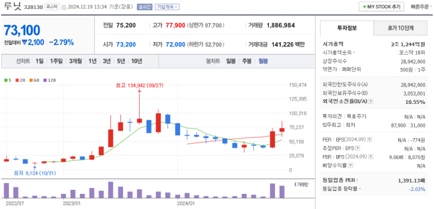Screen dimensions: 434x209
Task: Click the stock name 루닛
Action: [12, 6]
